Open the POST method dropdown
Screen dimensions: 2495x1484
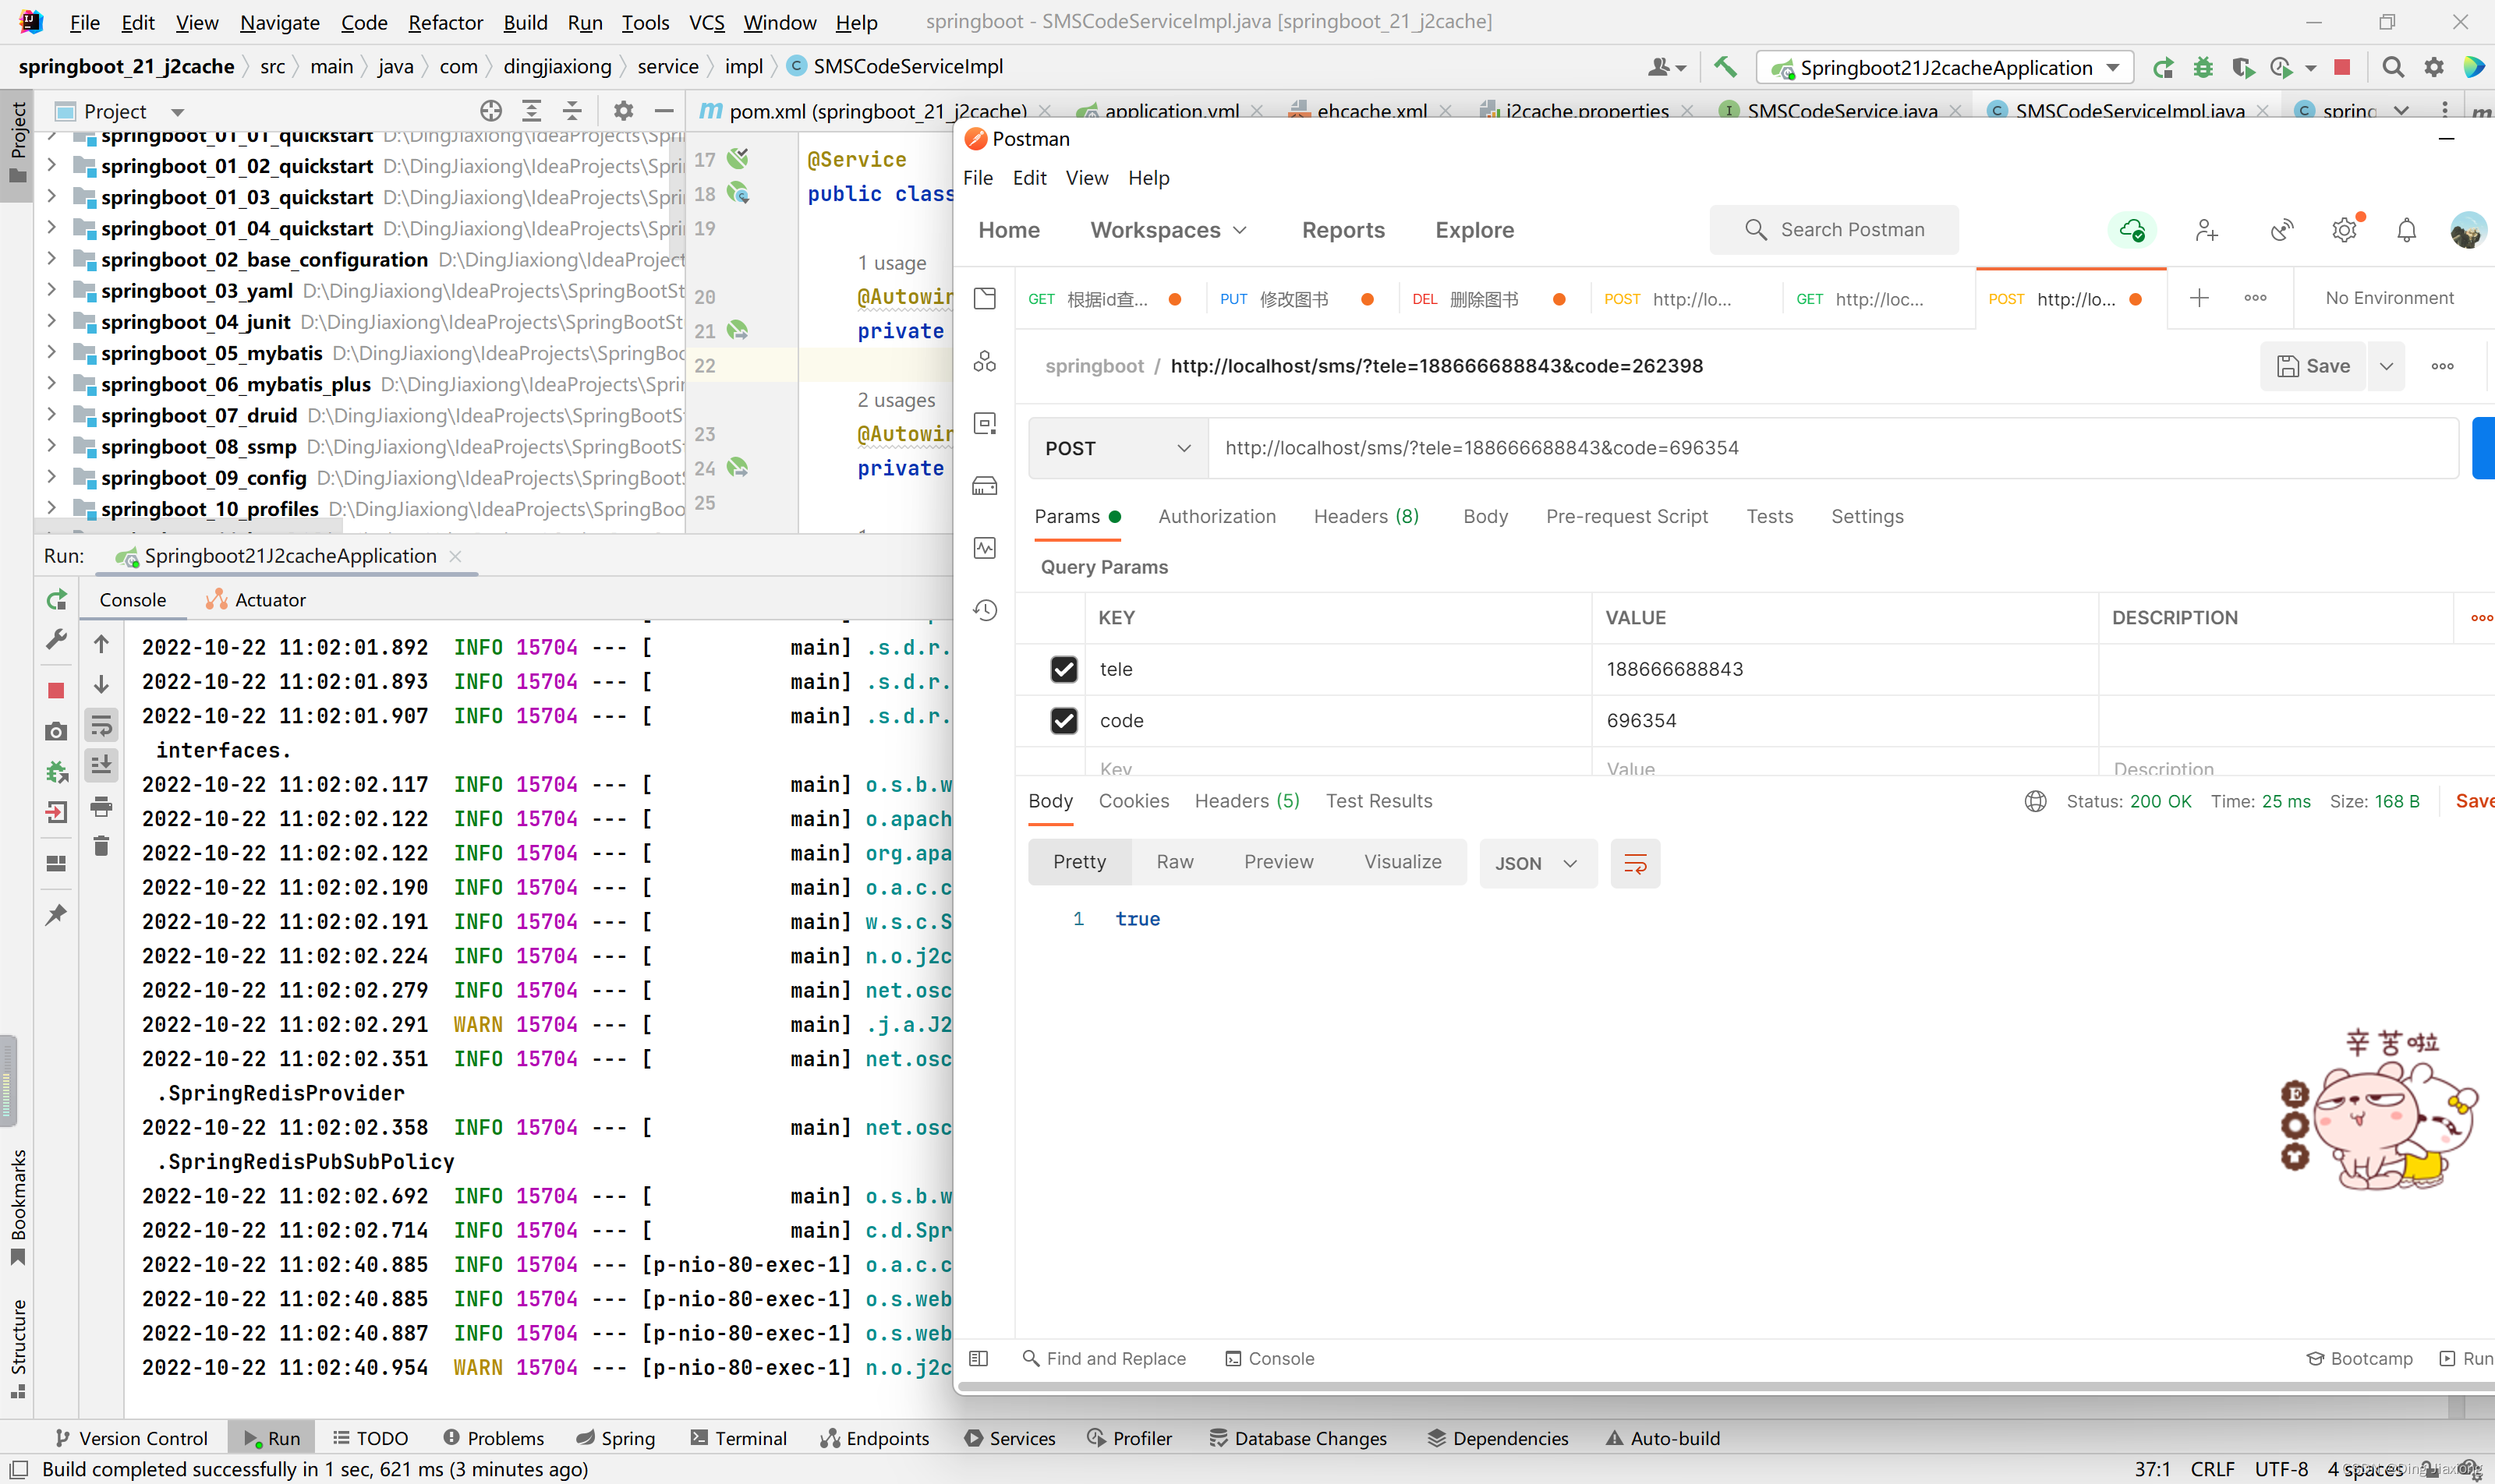1118,448
